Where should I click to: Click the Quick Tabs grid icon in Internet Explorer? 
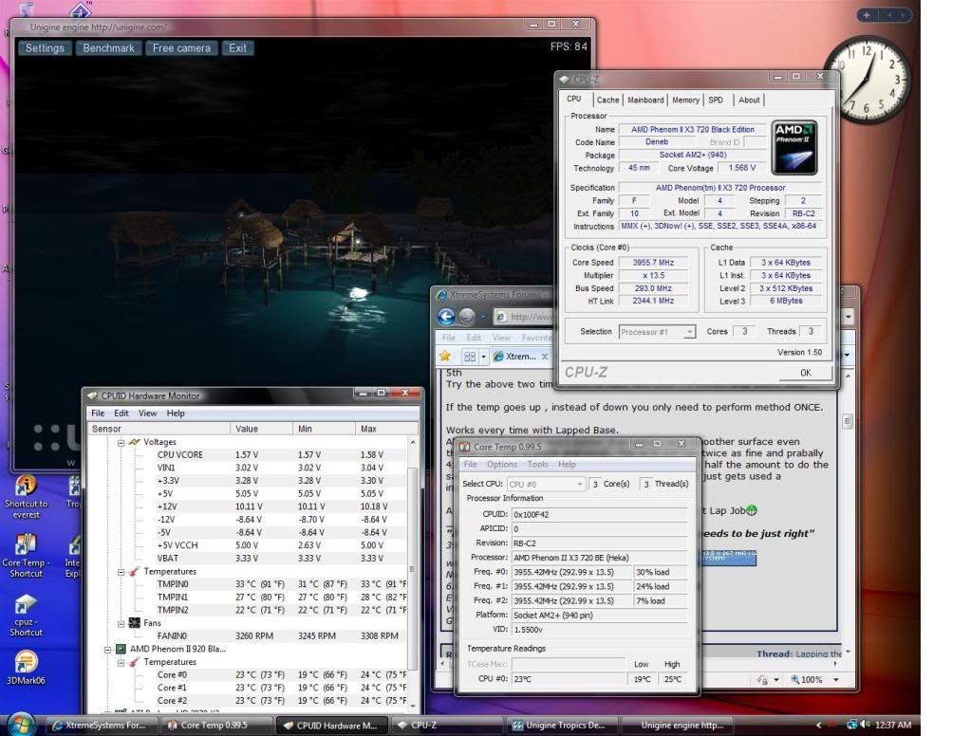(470, 357)
